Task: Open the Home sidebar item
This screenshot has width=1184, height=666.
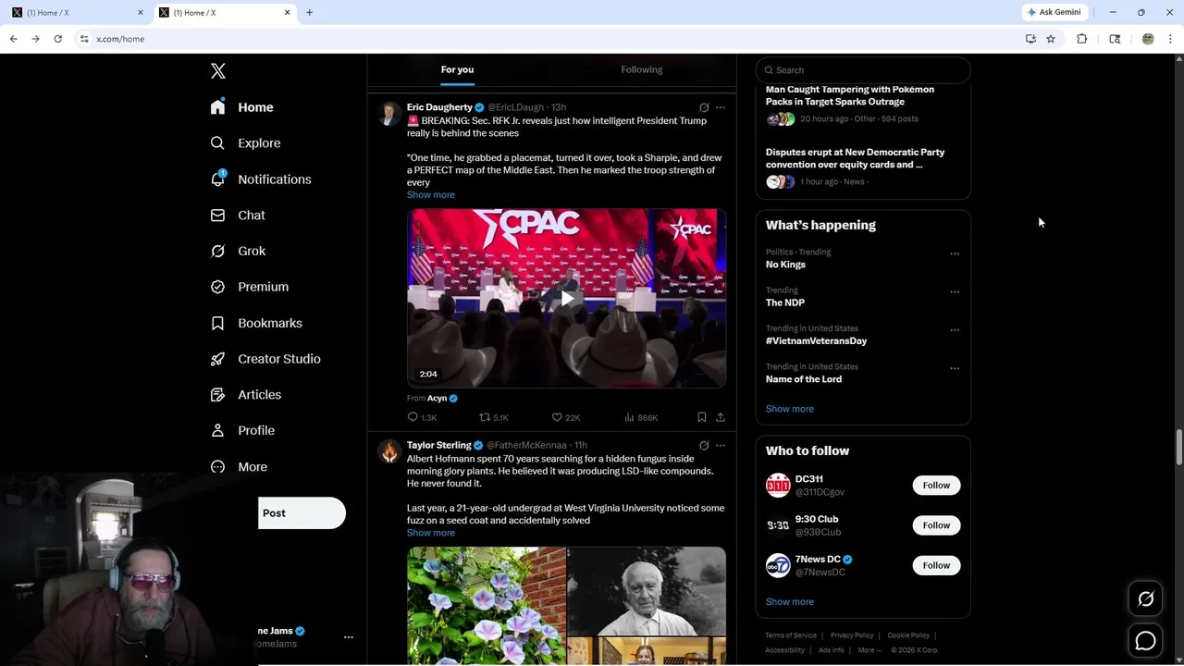Action: tap(242, 107)
